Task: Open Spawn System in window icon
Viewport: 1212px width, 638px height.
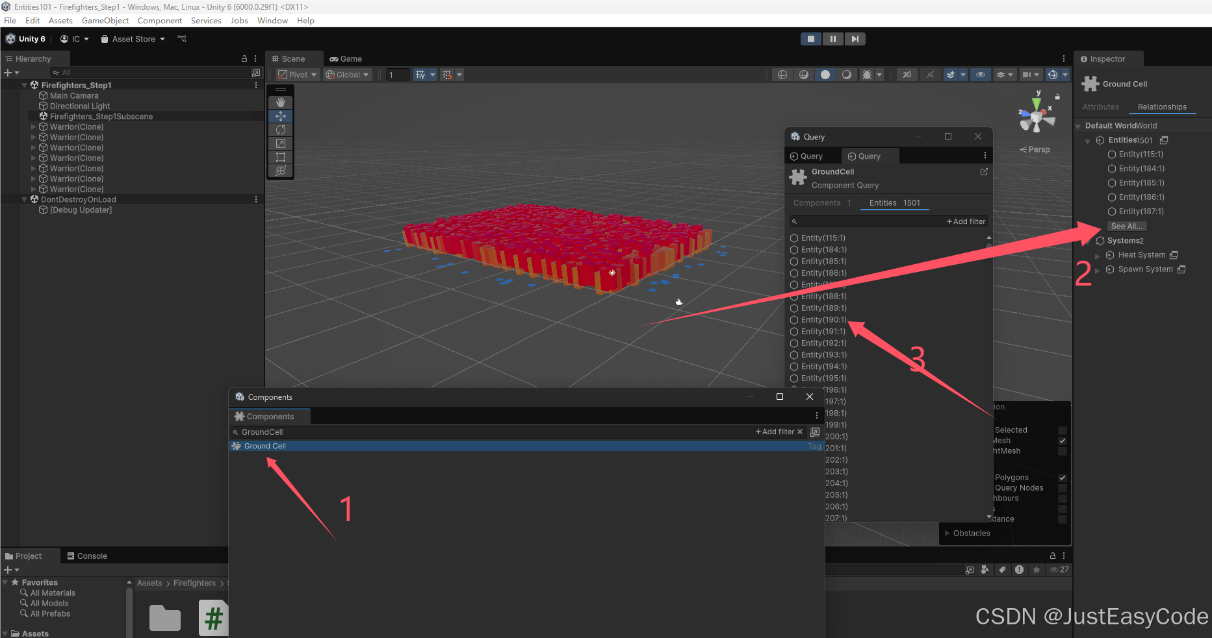Action: click(1181, 269)
